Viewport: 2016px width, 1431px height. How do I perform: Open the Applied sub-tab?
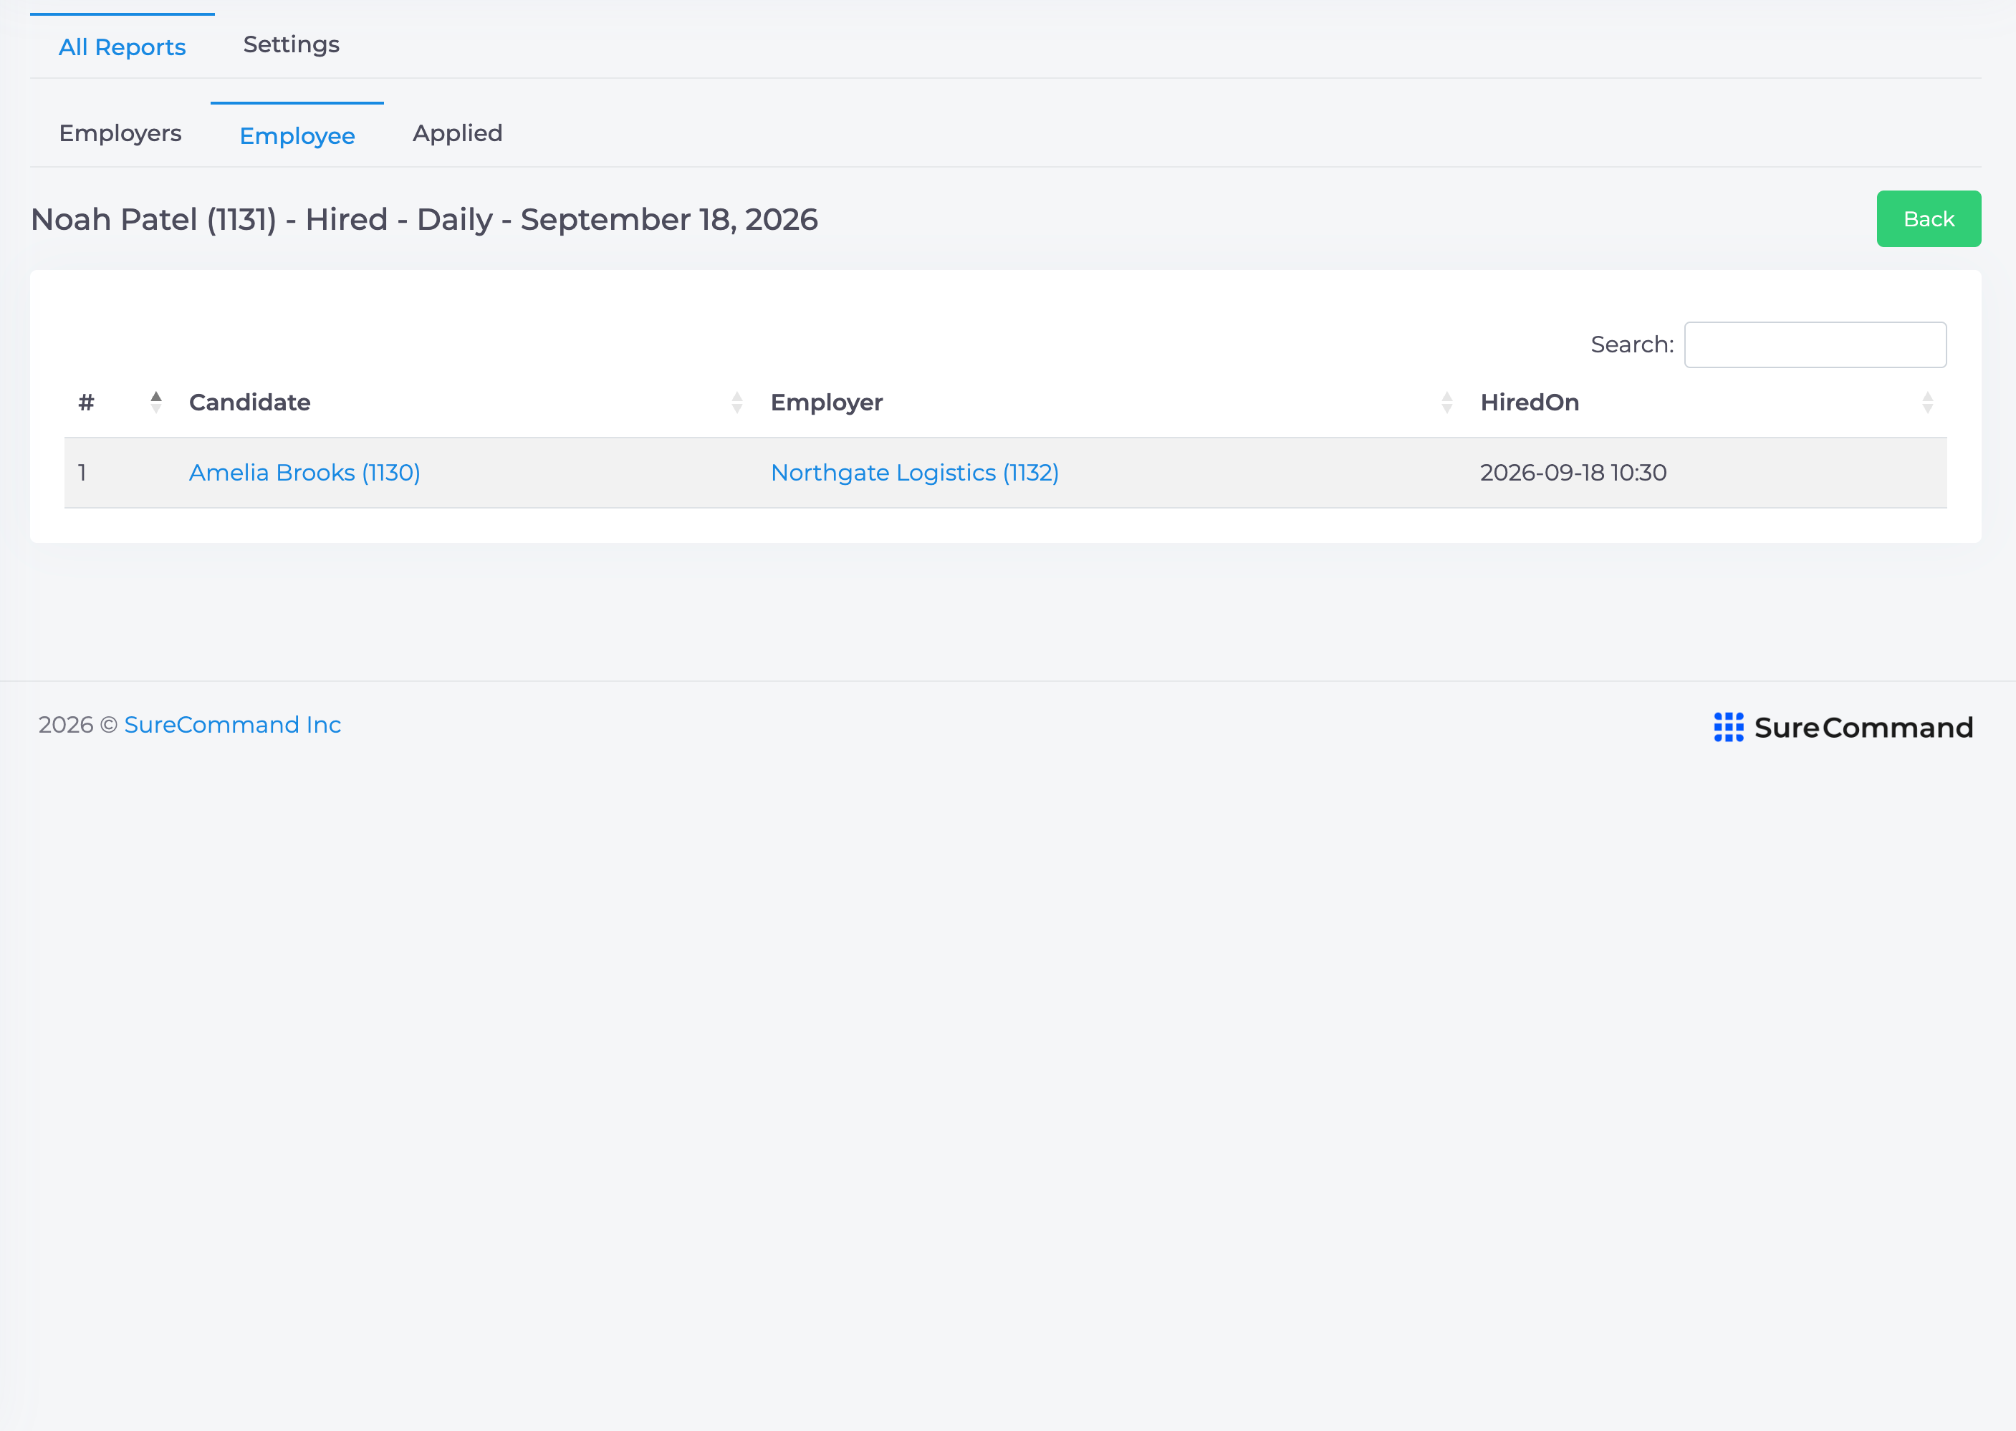click(x=458, y=133)
